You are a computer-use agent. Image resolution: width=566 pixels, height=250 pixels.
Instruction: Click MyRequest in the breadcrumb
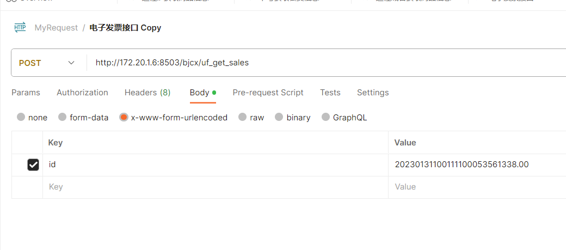56,27
